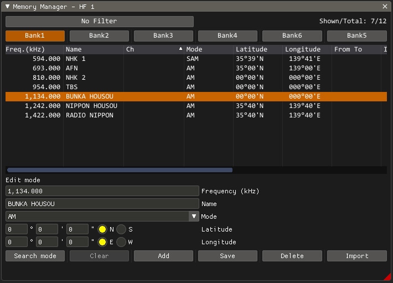Open the Mode dropdown arrow
This screenshot has height=283, width=393.
(194, 217)
